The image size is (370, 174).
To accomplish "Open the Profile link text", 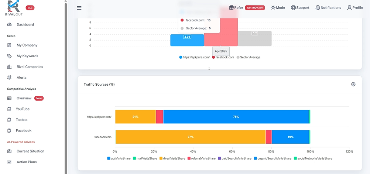I will (358, 7).
